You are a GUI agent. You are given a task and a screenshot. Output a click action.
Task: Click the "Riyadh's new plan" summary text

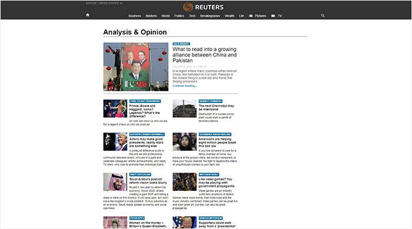(x=135, y=197)
